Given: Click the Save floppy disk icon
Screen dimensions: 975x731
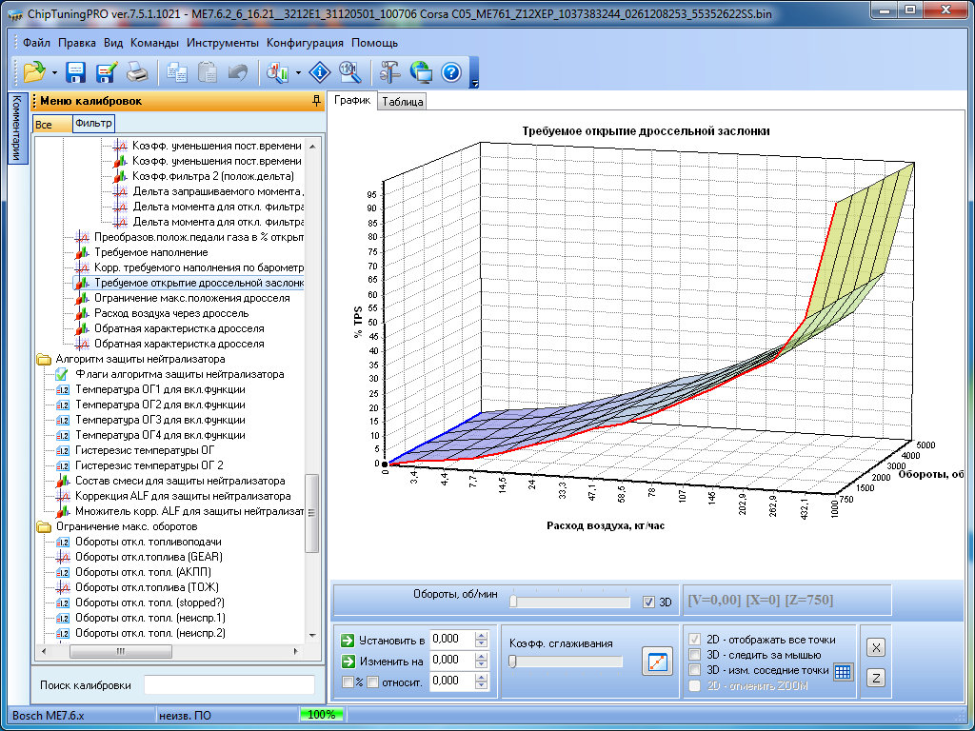Looking at the screenshot, I should [76, 72].
